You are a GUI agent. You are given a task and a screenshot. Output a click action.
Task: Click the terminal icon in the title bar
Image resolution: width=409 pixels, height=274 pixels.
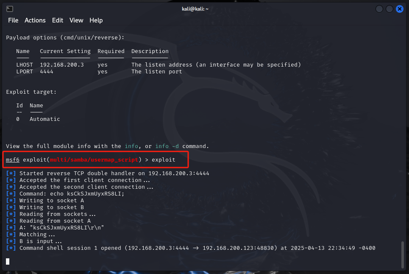10,9
